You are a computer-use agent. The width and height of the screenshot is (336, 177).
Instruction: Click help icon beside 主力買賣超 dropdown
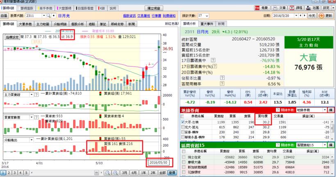click(36, 94)
